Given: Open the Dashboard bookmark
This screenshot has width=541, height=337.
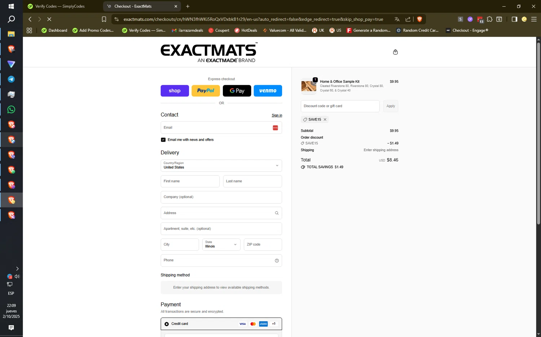Looking at the screenshot, I should (x=54, y=31).
